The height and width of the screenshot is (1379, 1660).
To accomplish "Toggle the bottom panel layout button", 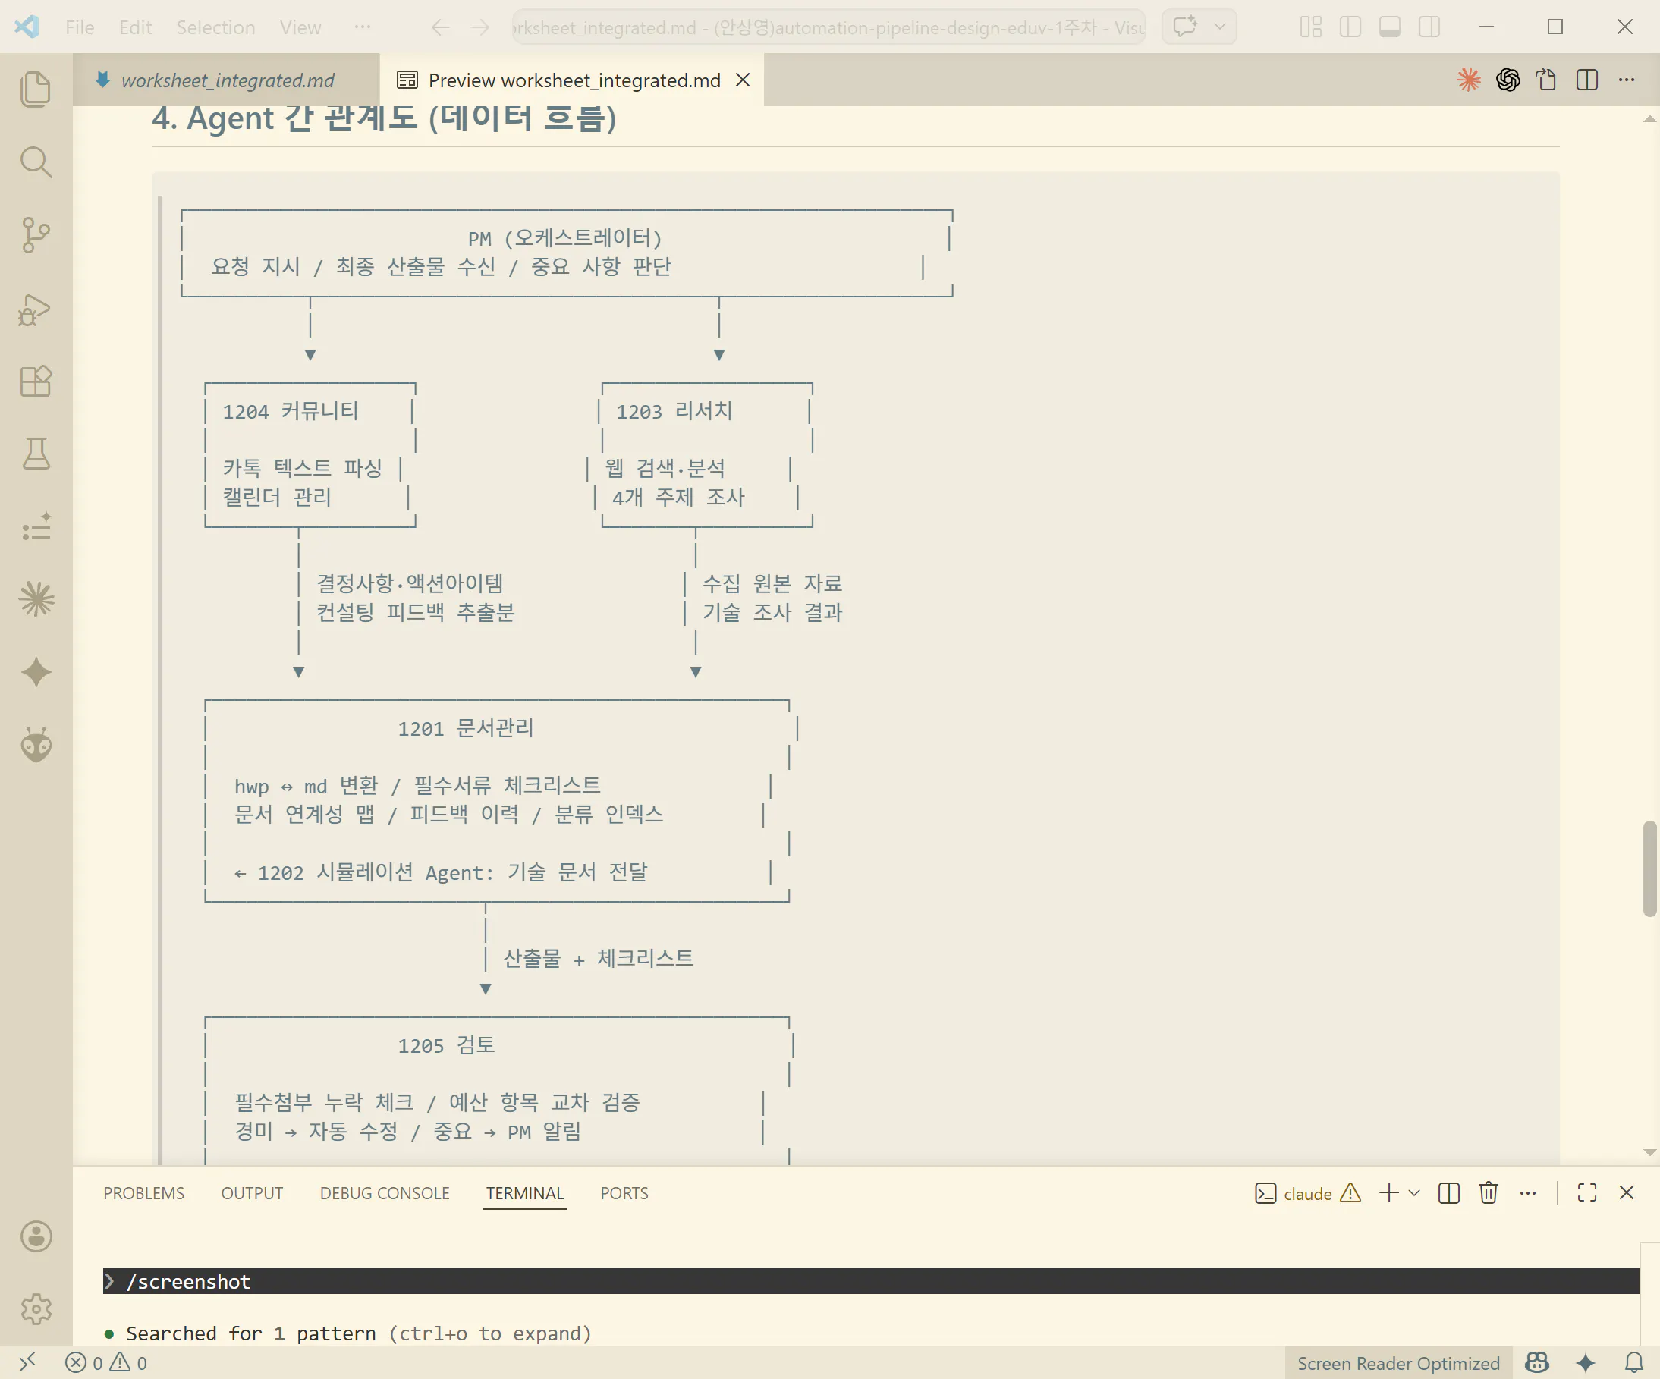I will tap(1390, 27).
